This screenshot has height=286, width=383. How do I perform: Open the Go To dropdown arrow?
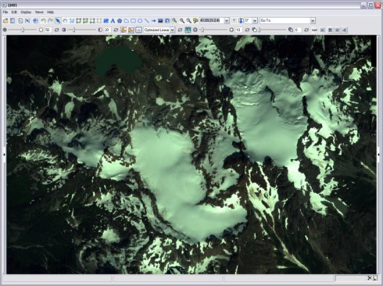(313, 20)
